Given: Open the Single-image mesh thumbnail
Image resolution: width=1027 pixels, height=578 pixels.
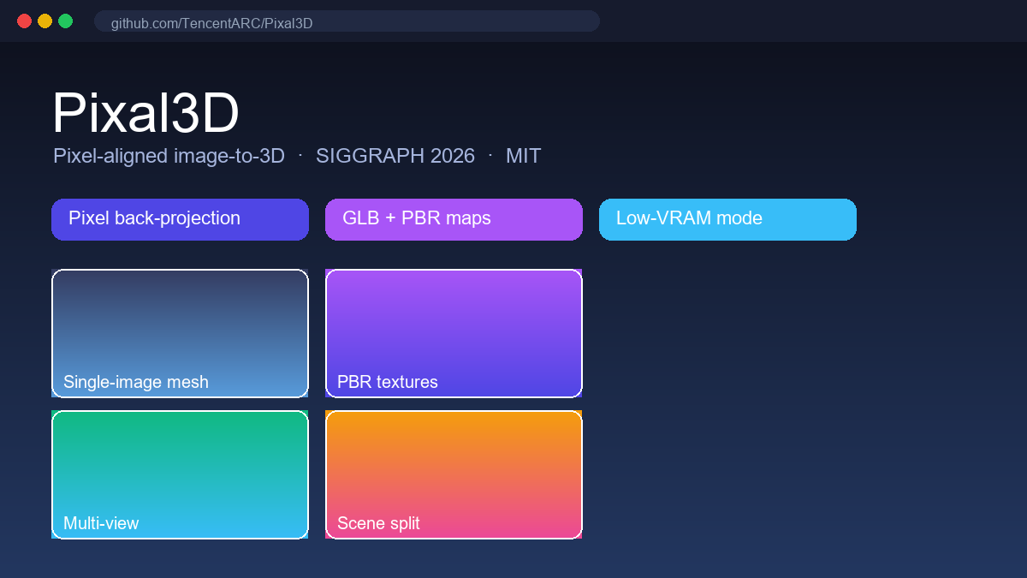Looking at the screenshot, I should click(180, 333).
